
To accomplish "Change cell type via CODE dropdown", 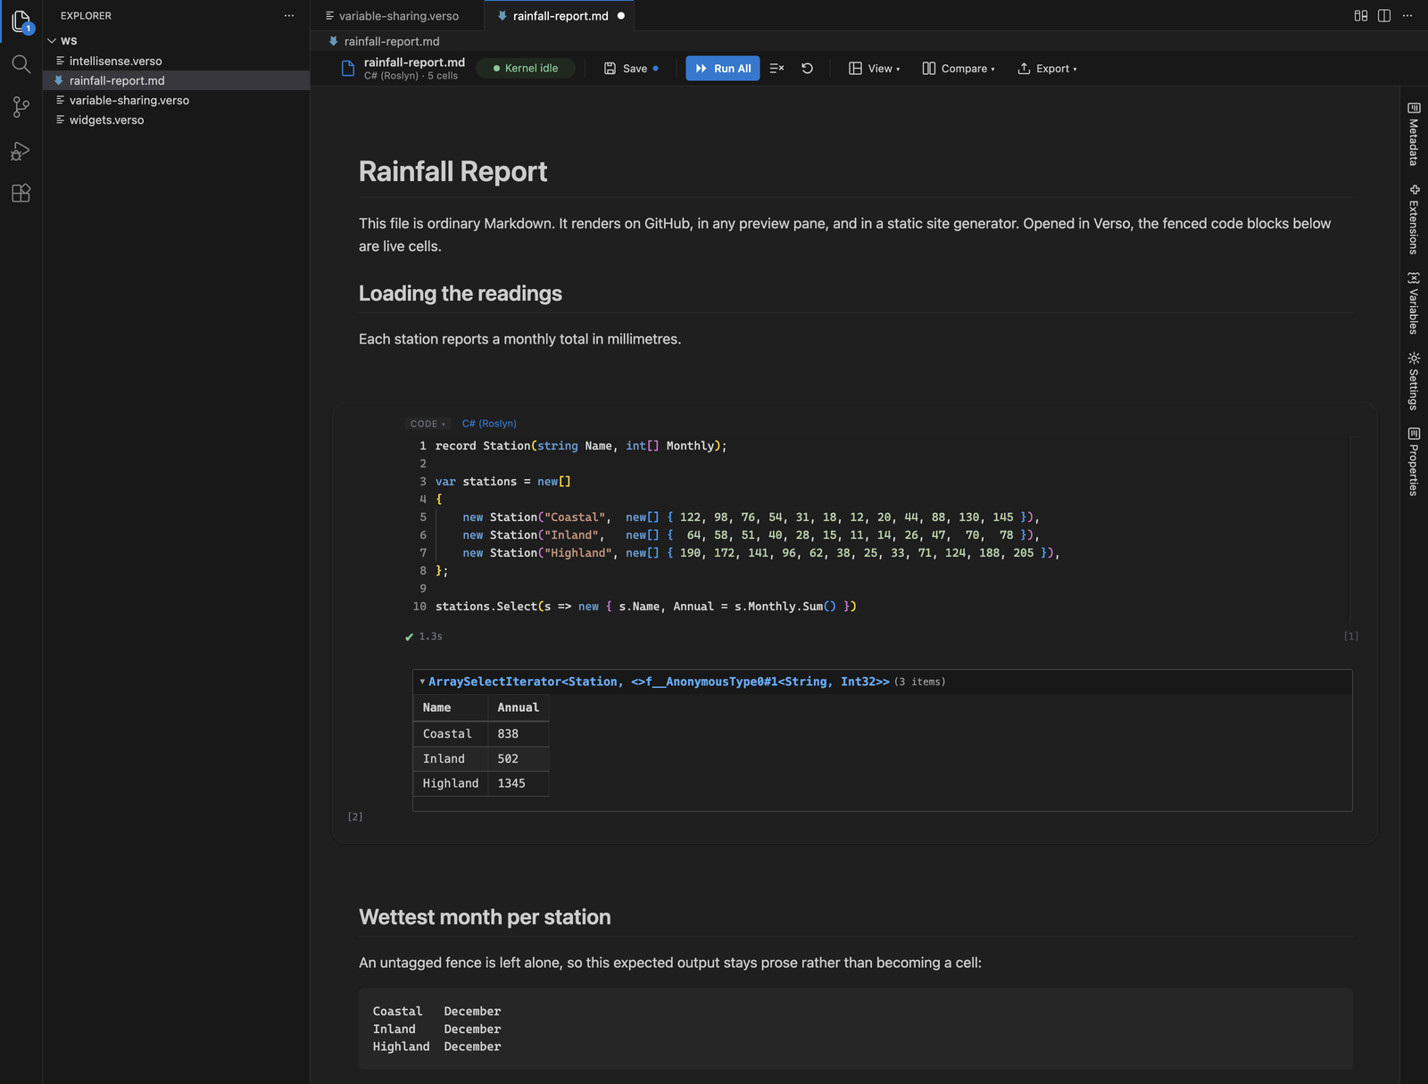I will (x=428, y=424).
